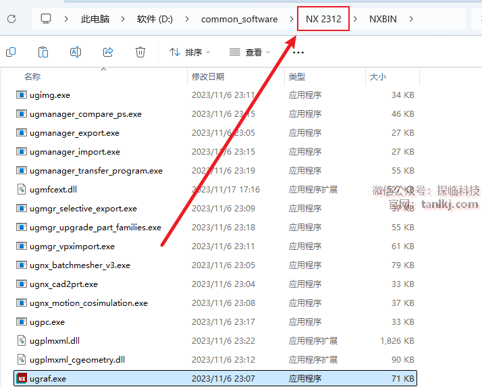Go to 此电脑 in breadcrumb

click(95, 19)
